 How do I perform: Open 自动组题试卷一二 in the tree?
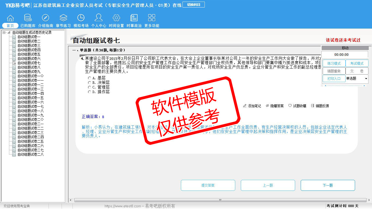(x=31, y=85)
